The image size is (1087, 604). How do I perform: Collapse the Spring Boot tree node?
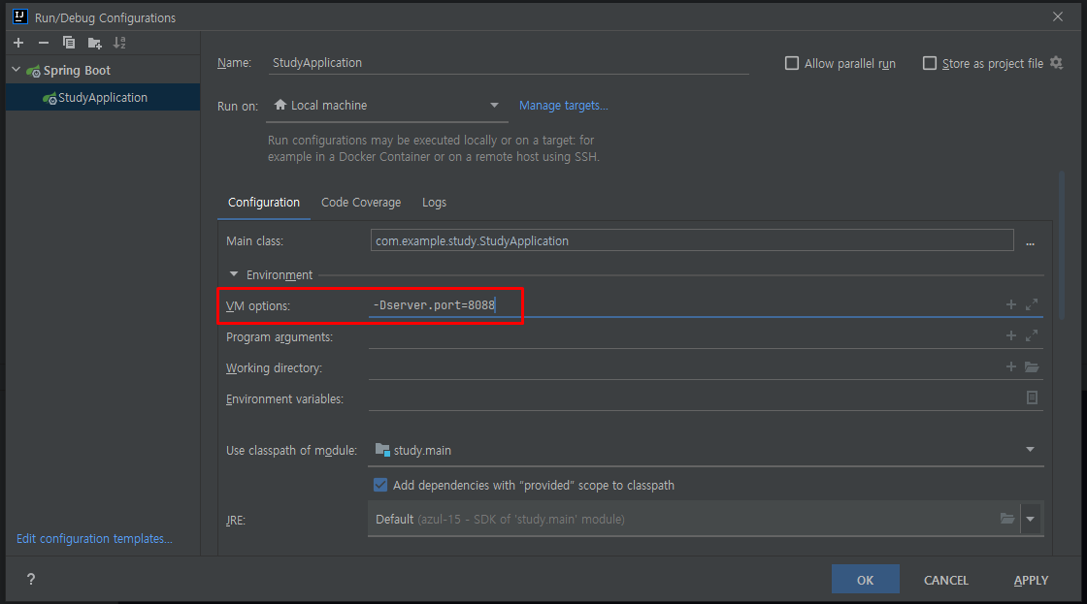(16, 70)
